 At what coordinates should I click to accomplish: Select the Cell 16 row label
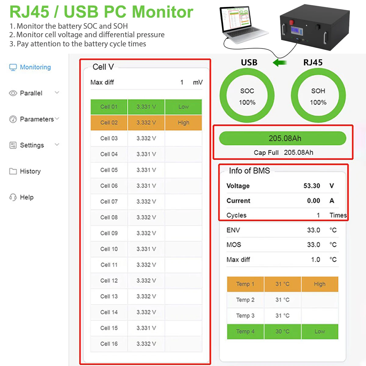[x=109, y=344]
